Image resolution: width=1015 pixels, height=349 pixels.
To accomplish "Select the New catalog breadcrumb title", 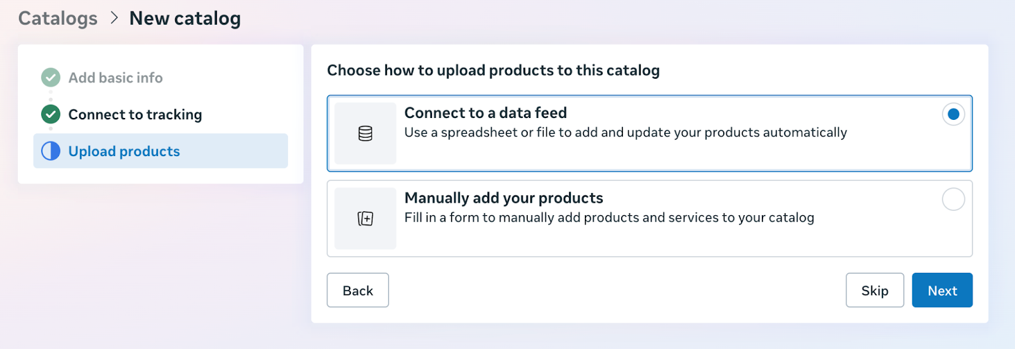I will pos(185,18).
